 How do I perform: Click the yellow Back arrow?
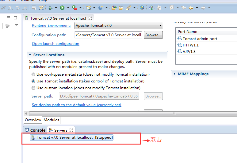(x=191, y=8)
